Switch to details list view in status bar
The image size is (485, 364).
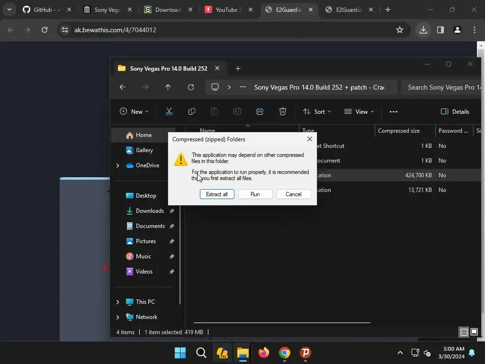[464, 332]
